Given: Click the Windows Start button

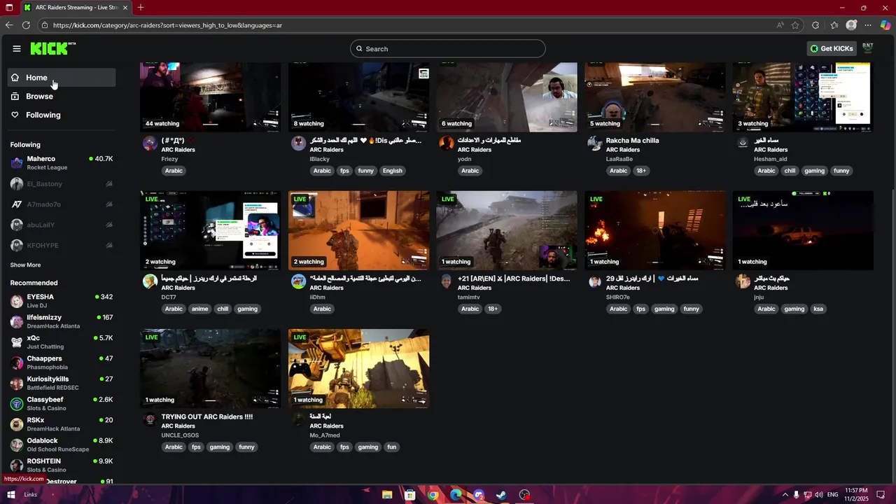Looking at the screenshot, I should 10,495.
